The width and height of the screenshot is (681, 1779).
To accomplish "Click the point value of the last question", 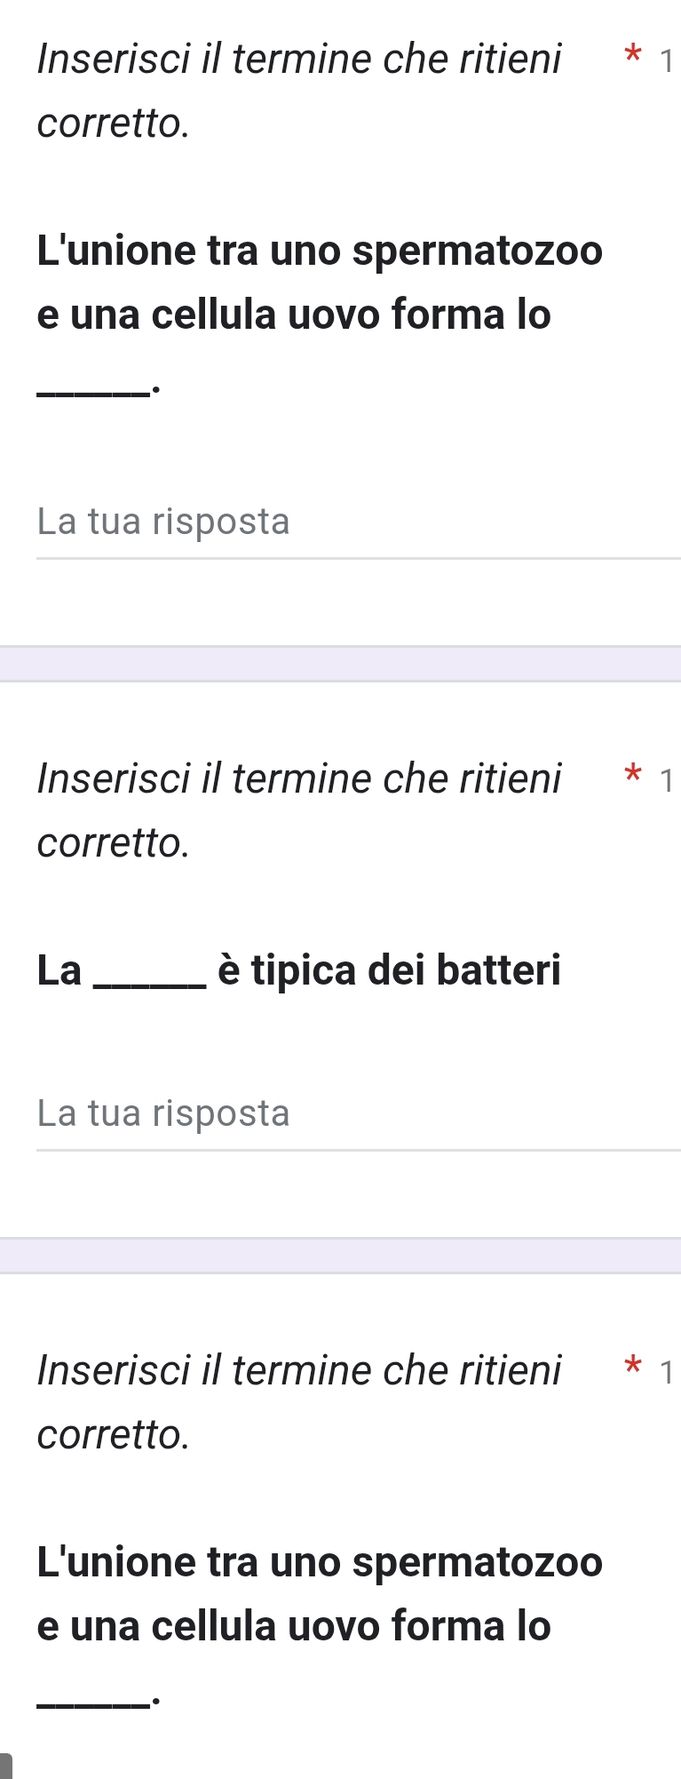I will (667, 1372).
